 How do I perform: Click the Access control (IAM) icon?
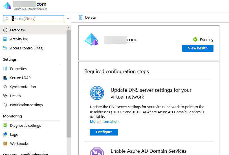(5, 48)
